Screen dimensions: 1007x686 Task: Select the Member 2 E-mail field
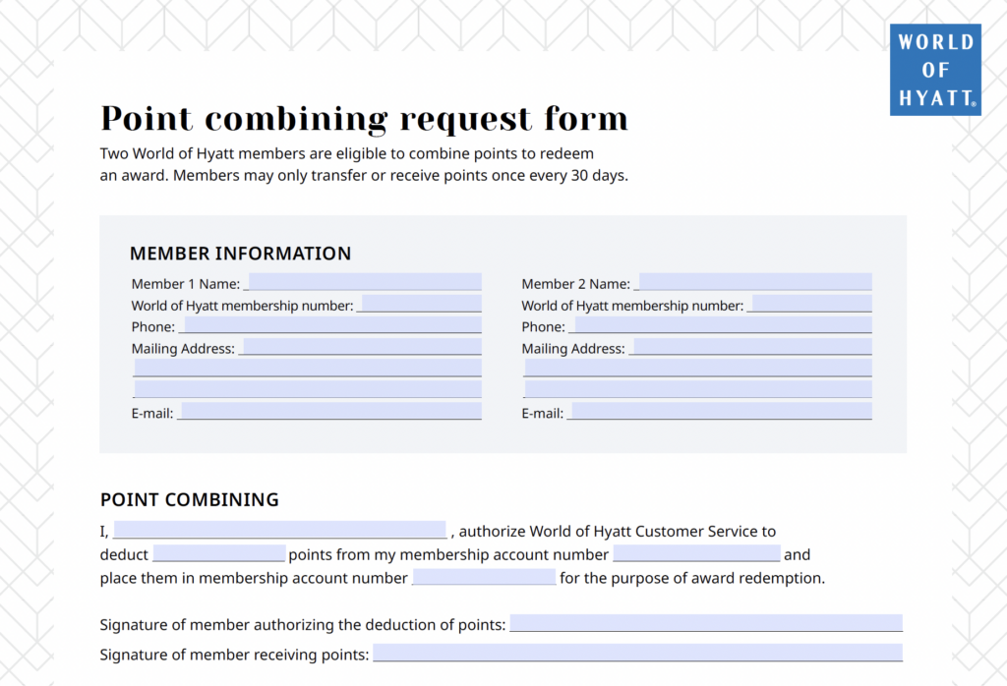click(x=722, y=411)
